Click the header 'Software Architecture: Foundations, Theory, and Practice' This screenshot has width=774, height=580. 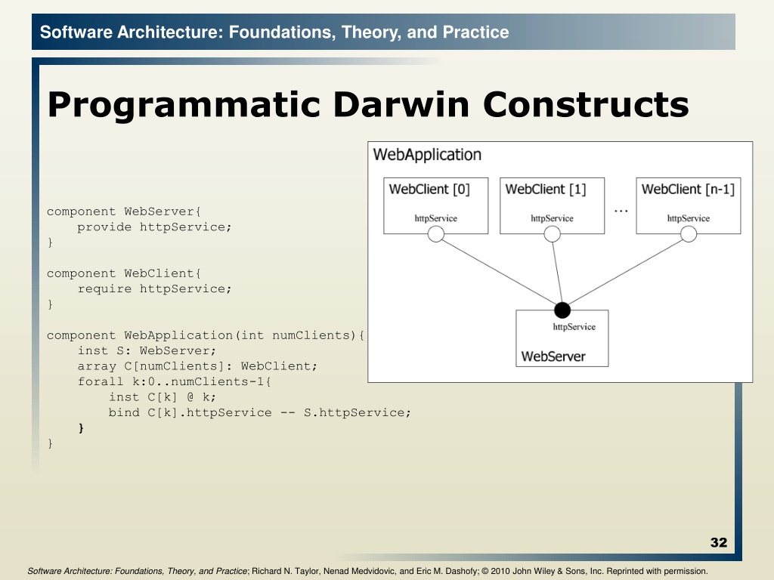point(274,32)
